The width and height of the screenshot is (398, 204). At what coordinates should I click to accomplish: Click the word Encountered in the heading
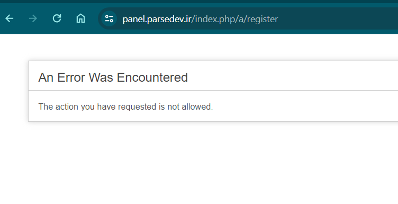(152, 77)
